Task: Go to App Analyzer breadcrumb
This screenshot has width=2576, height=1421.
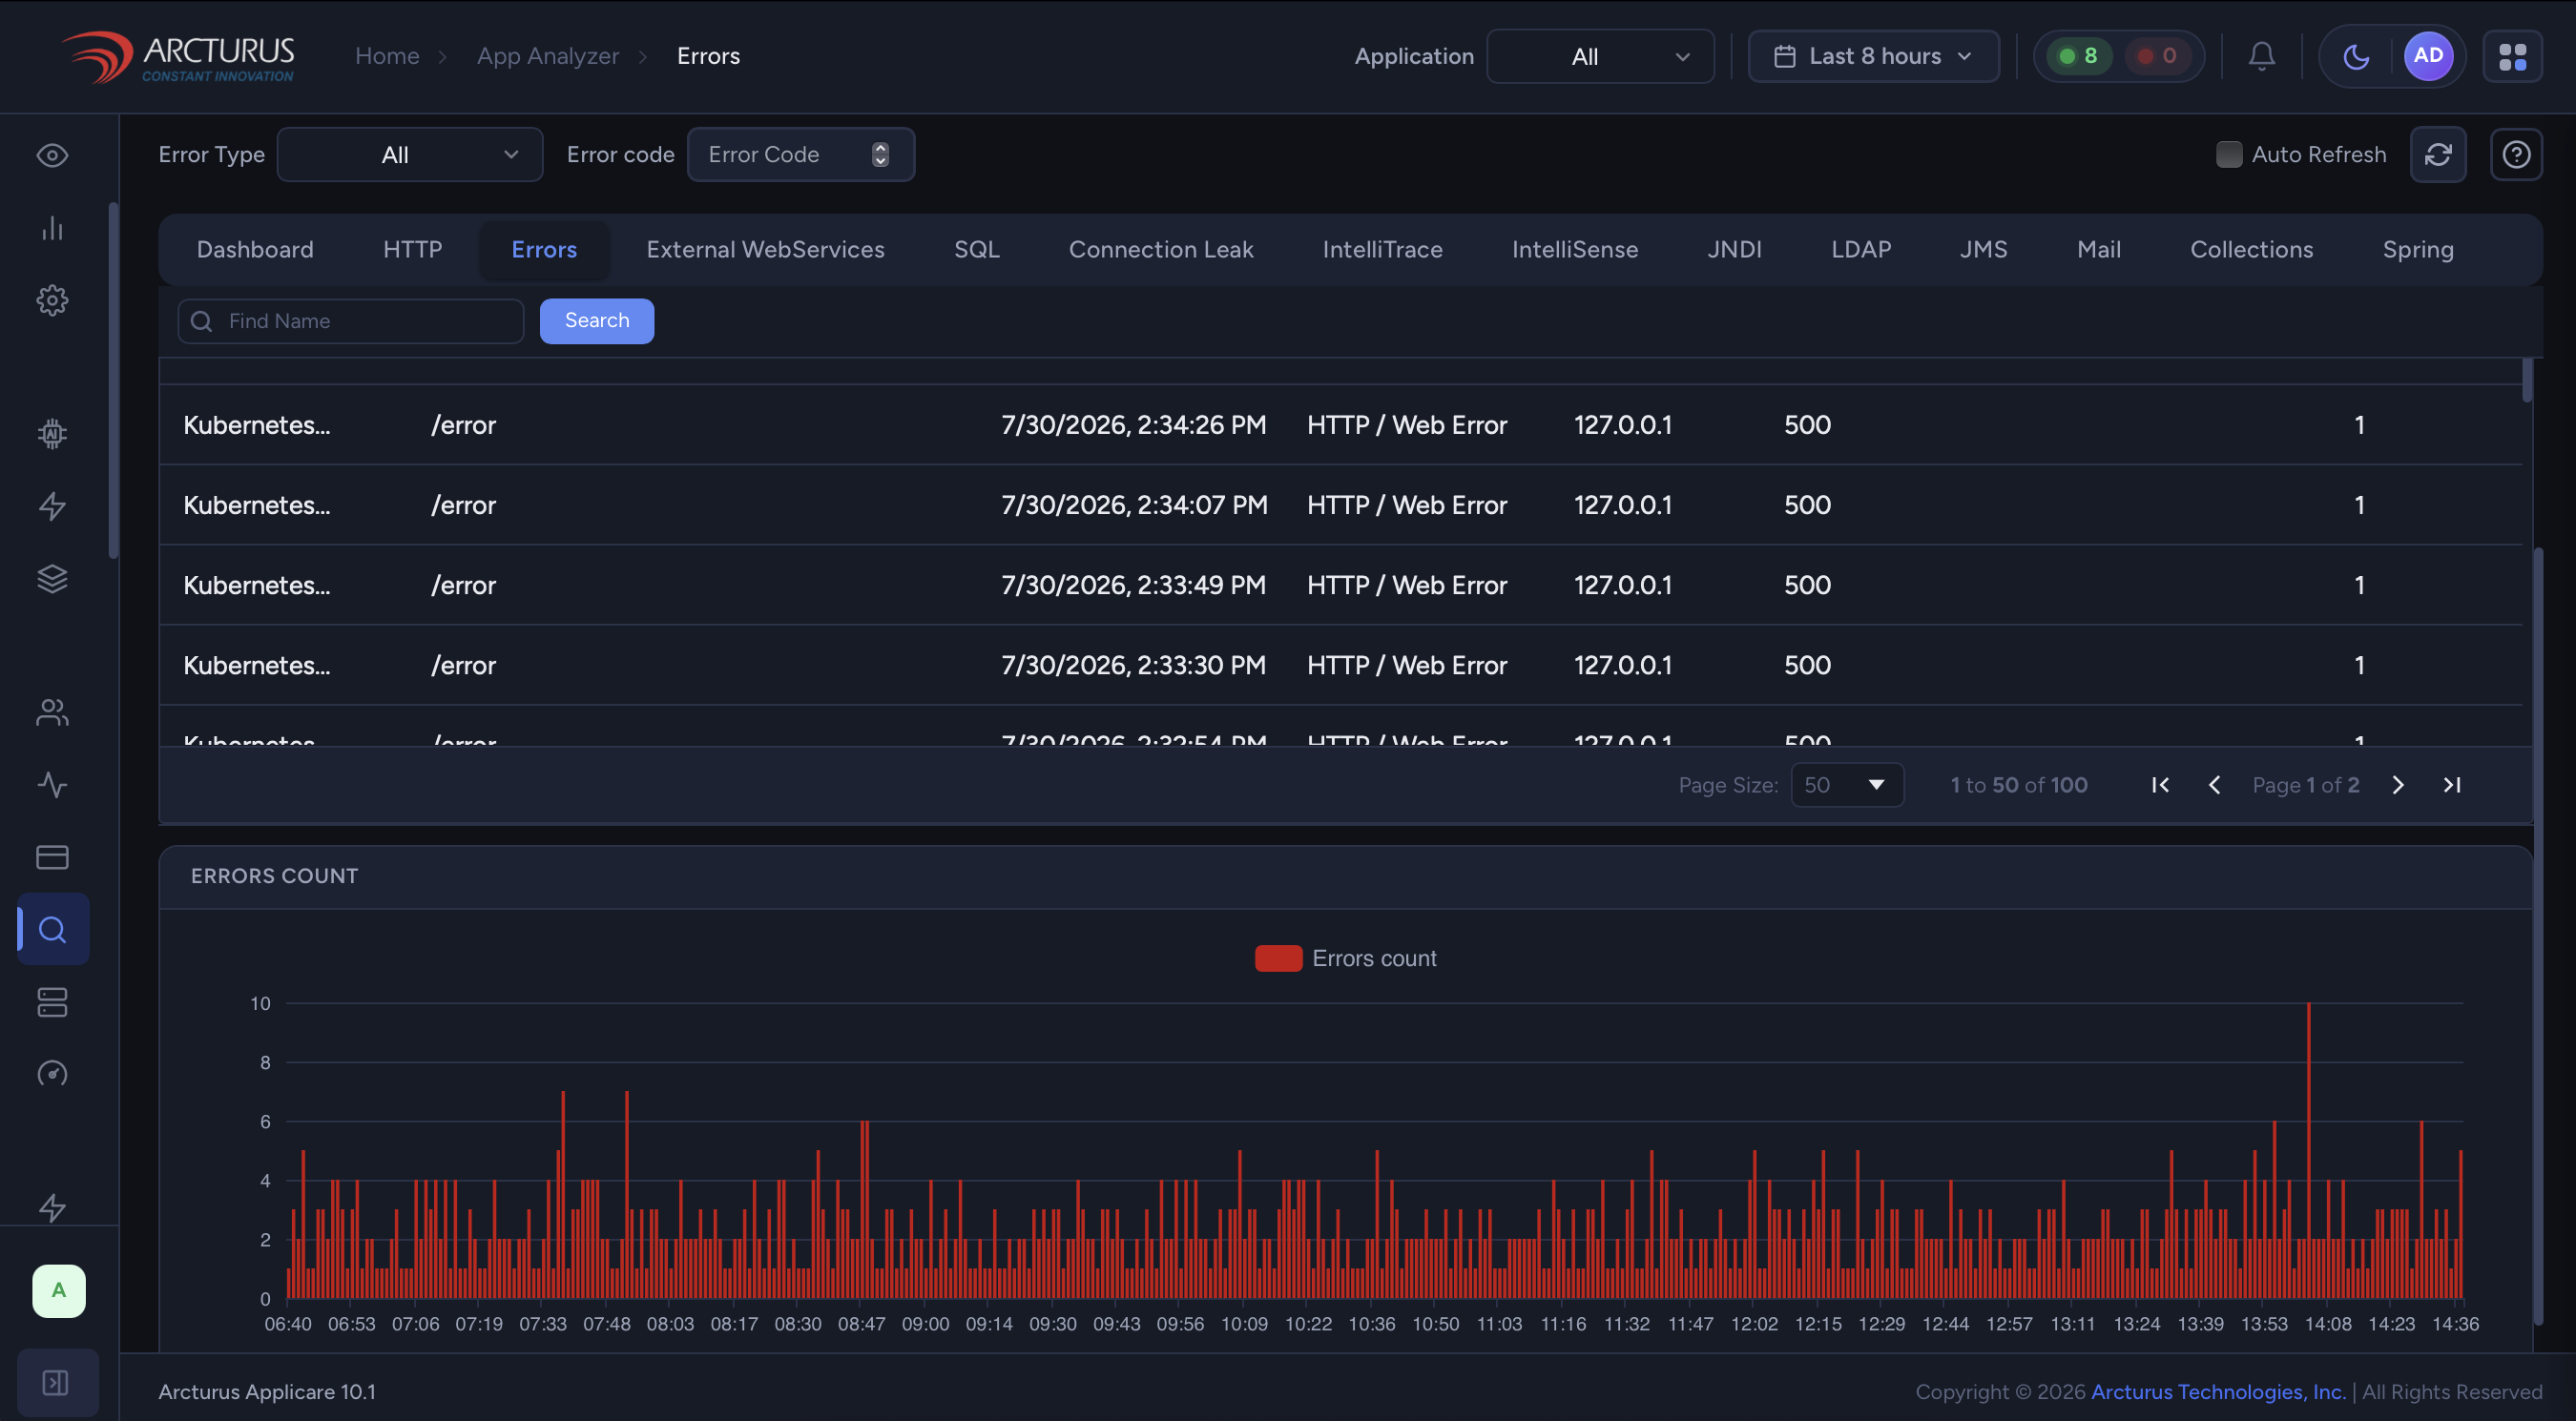Action: (548, 56)
